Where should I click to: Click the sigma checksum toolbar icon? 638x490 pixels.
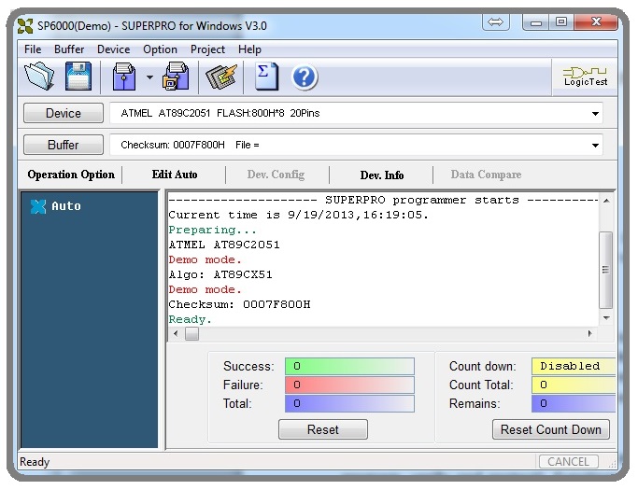pyautogui.click(x=266, y=77)
